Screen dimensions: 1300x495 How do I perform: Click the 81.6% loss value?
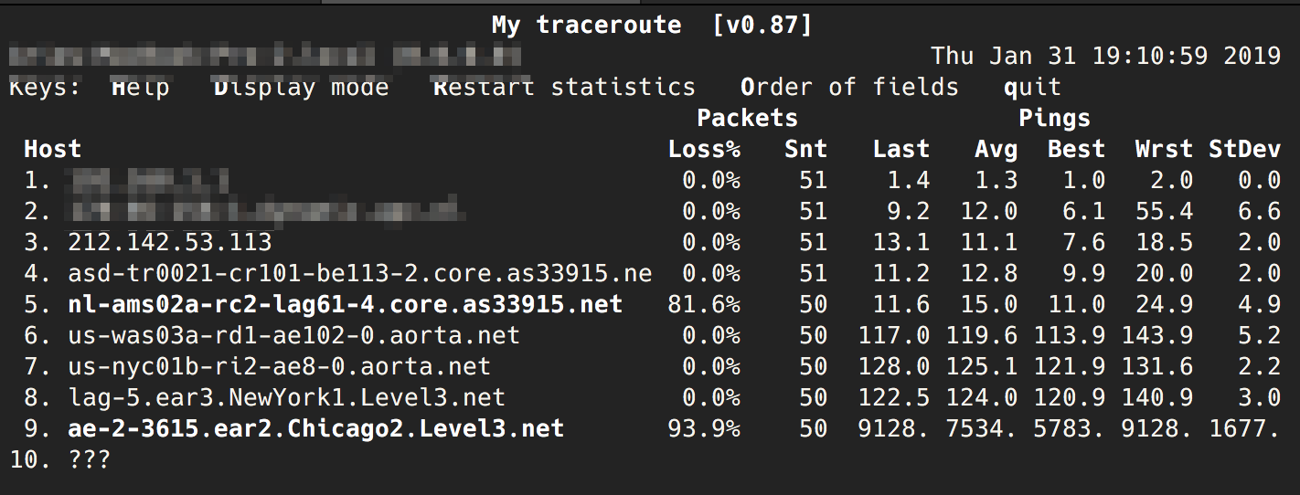pyautogui.click(x=704, y=304)
